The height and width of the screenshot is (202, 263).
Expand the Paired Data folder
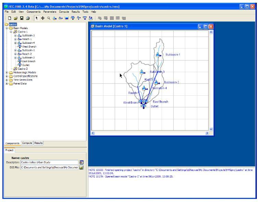pyautogui.click(x=7, y=83)
